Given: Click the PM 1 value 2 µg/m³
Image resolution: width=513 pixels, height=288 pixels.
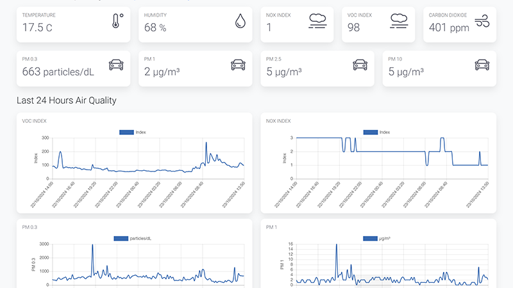Looking at the screenshot, I should [x=162, y=72].
